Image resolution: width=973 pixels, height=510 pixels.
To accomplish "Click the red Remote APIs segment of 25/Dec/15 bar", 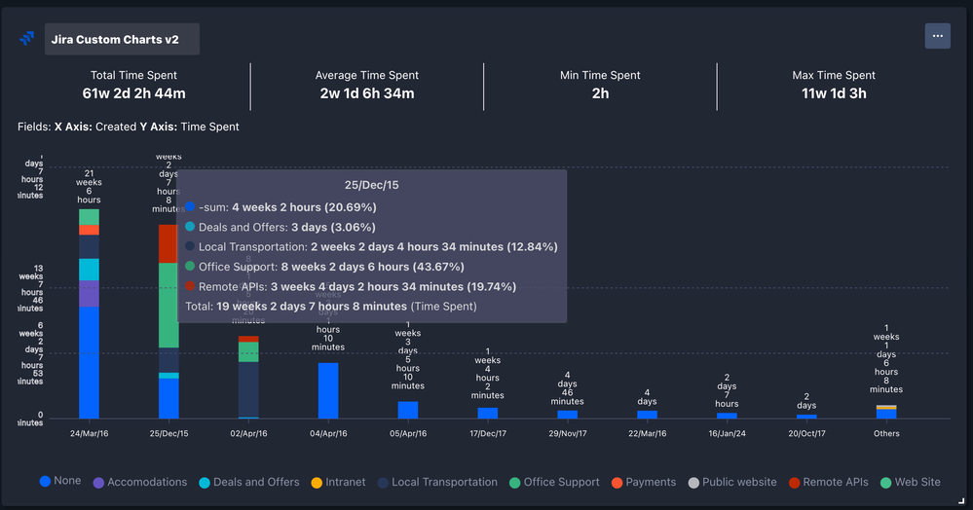I will click(168, 244).
